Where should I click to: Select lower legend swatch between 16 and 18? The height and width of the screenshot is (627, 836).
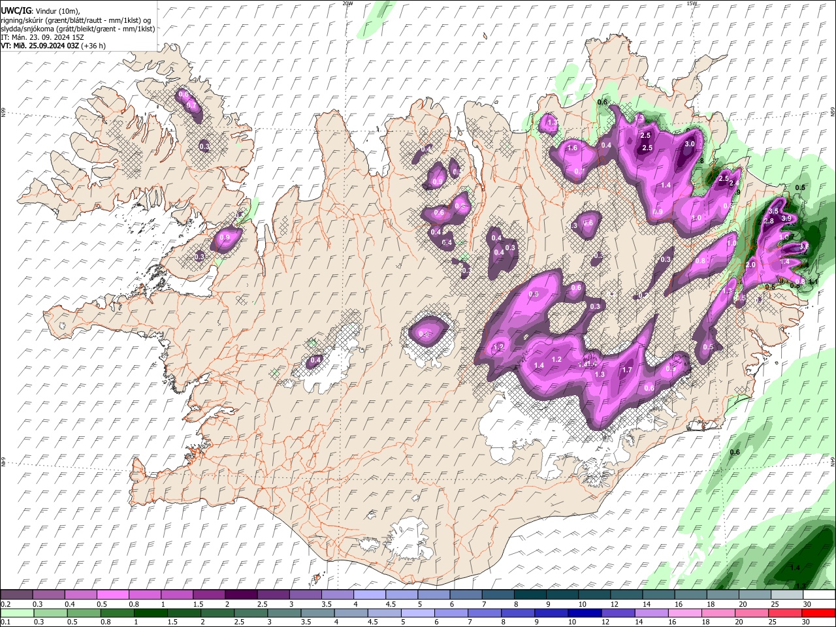point(685,613)
